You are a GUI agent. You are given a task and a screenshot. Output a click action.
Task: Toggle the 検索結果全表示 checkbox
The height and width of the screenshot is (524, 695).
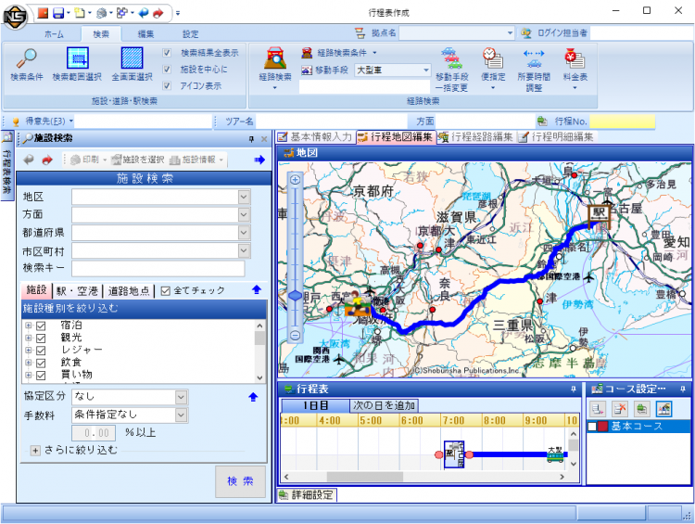pos(167,53)
